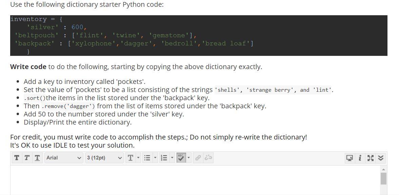This screenshot has height=195, width=399.
Task: Click the editor scrollbar up arrow
Action: pyautogui.click(x=383, y=169)
